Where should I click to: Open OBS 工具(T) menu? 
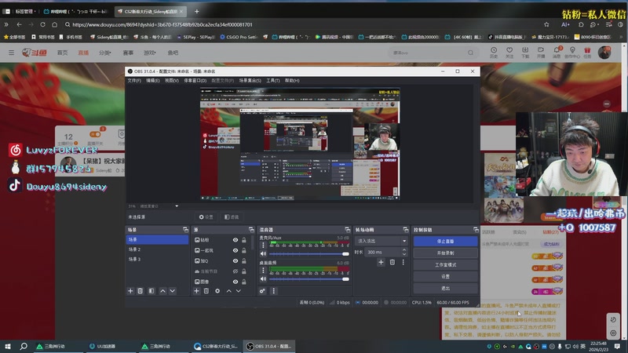273,81
